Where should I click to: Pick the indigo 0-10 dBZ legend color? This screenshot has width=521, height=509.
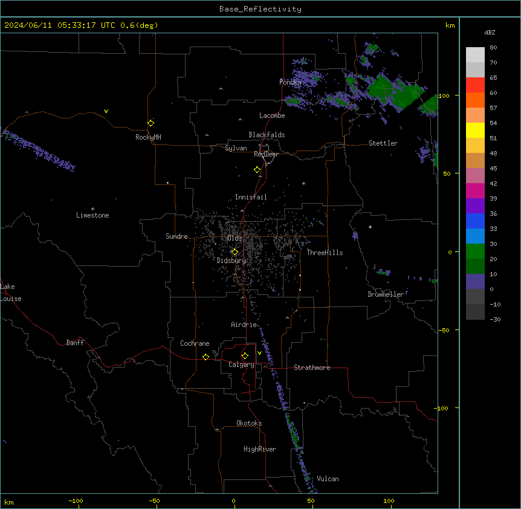pos(475,282)
